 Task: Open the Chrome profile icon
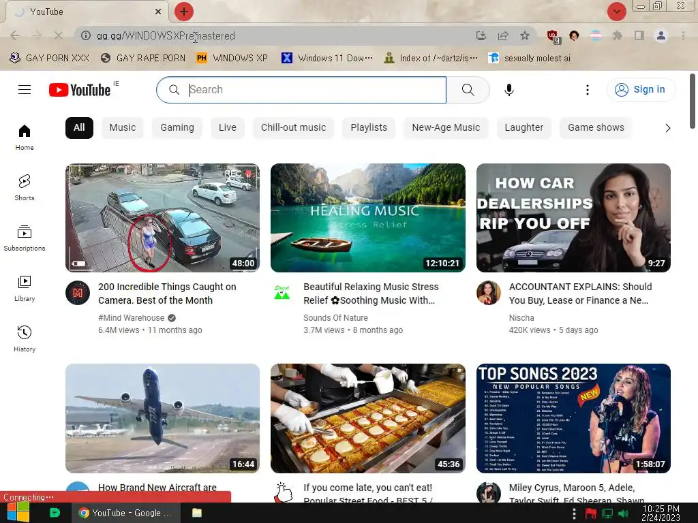click(x=661, y=35)
